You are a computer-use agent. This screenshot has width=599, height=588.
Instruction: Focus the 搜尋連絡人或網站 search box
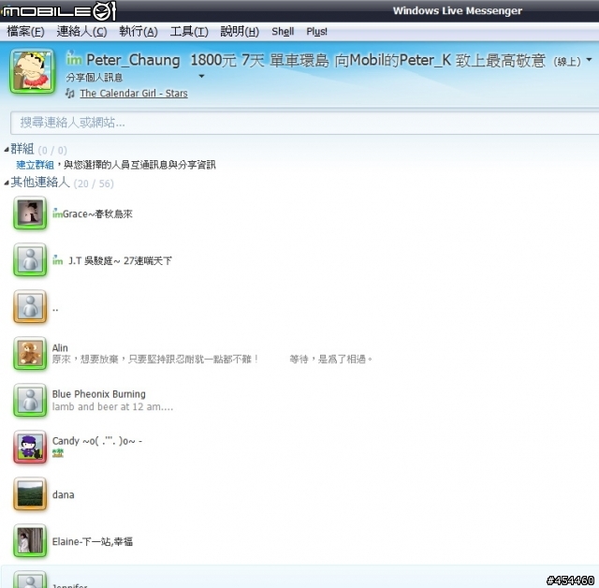(304, 123)
